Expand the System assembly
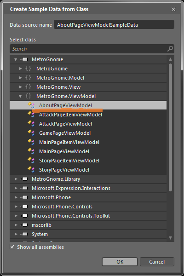 point(16,234)
